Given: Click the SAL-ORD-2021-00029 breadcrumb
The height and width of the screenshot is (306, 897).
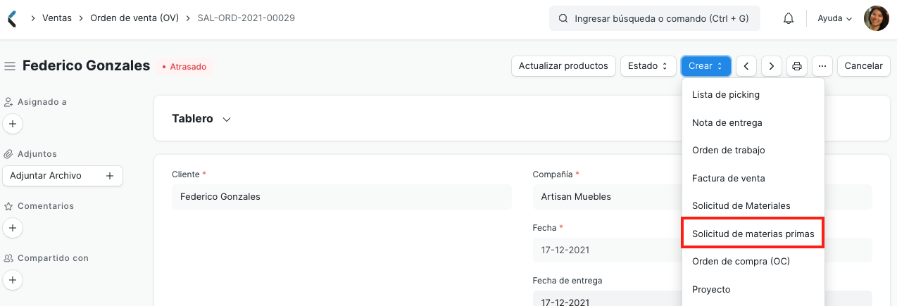Looking at the screenshot, I should 246,18.
